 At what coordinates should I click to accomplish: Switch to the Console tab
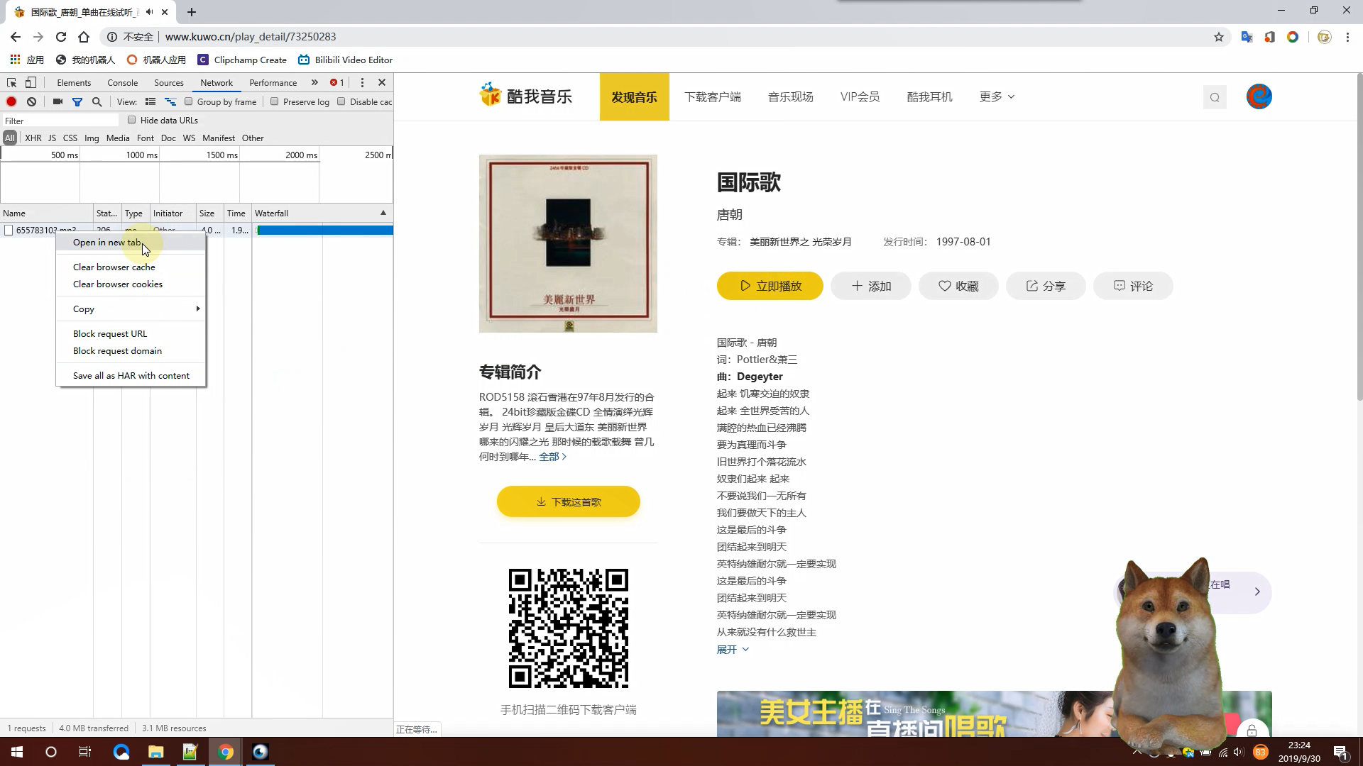click(x=122, y=83)
